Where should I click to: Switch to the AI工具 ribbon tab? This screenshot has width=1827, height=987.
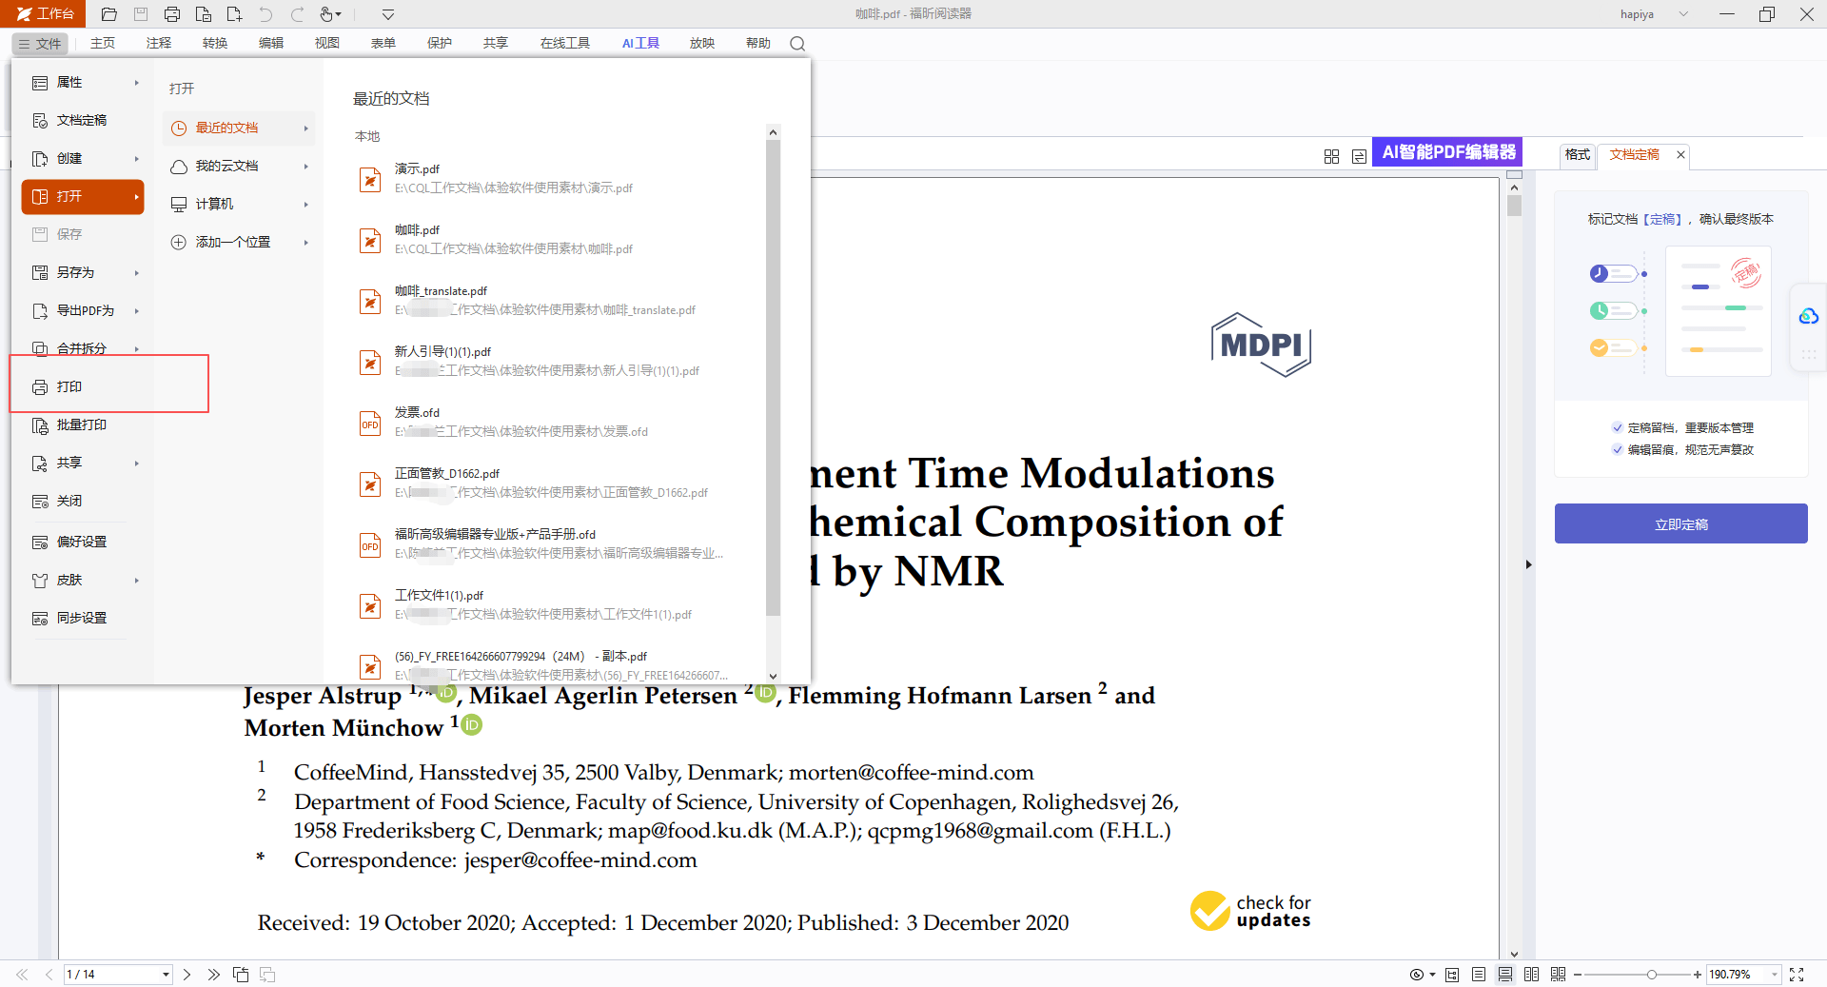tap(640, 43)
